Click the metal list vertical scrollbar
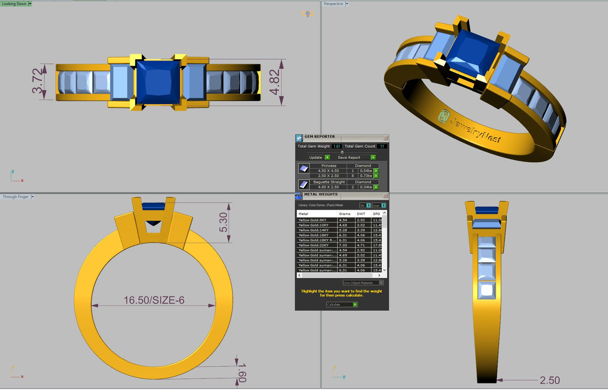The image size is (608, 390). coord(385,242)
